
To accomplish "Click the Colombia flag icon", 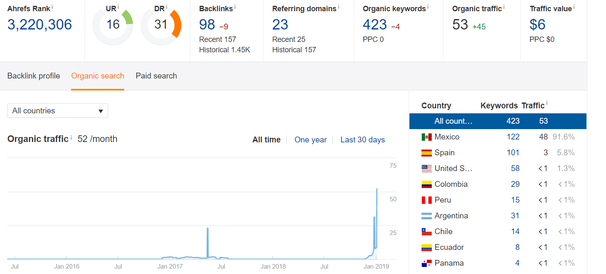I will coord(426,184).
